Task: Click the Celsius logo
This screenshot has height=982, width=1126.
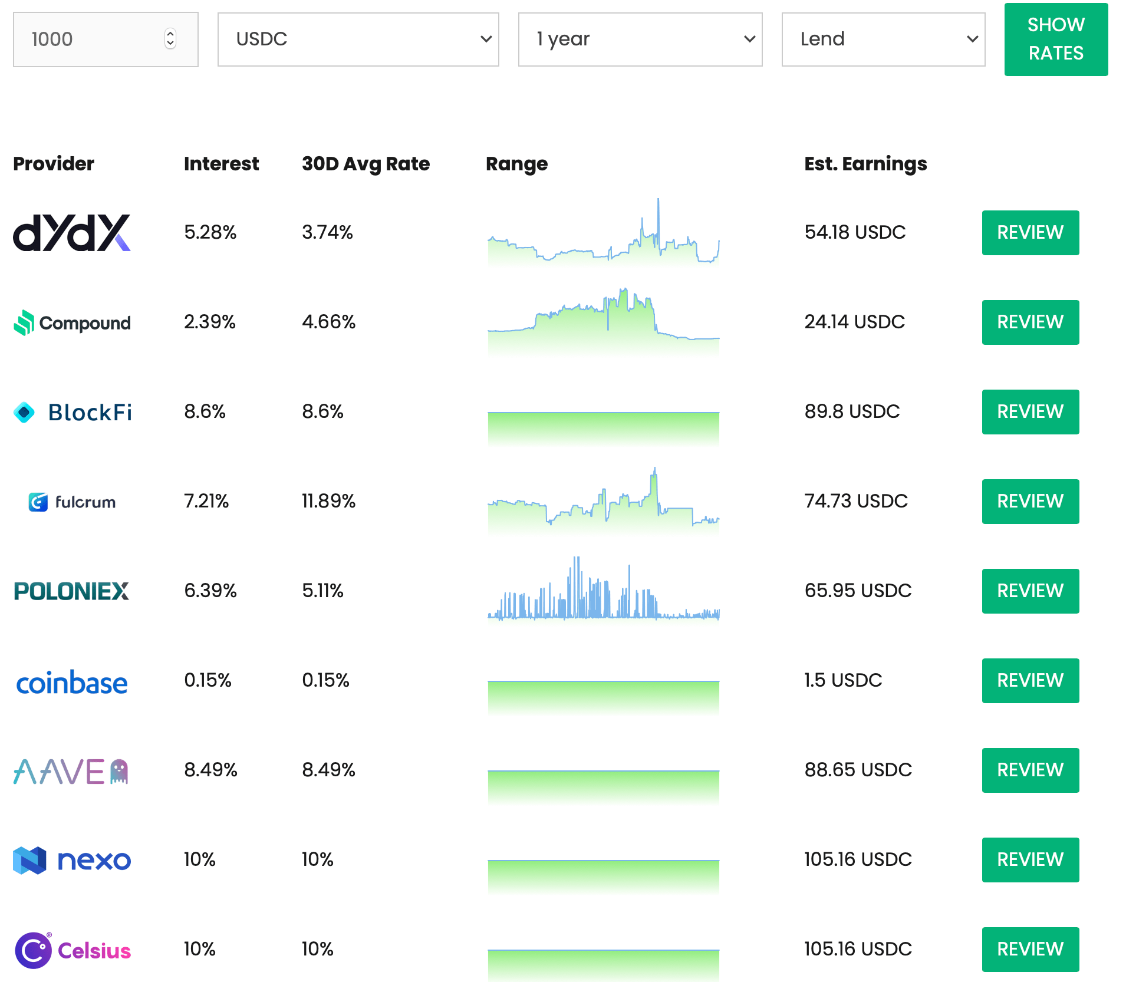Action: (73, 950)
